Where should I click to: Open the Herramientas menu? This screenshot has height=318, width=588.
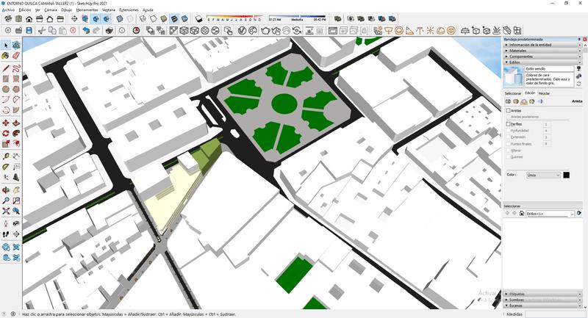click(x=87, y=10)
